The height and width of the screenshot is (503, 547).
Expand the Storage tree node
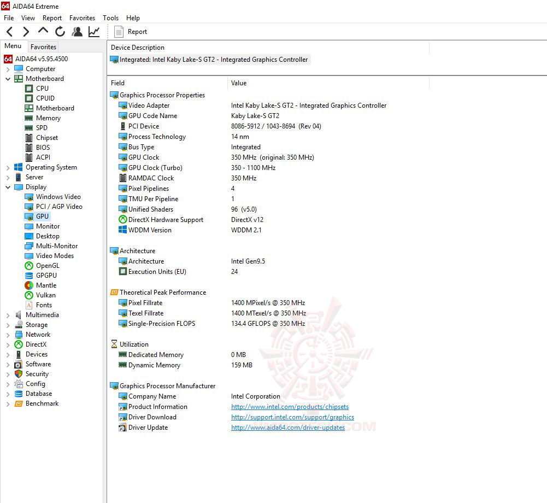[8, 325]
